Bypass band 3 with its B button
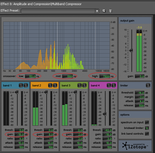 (x=85, y=85)
